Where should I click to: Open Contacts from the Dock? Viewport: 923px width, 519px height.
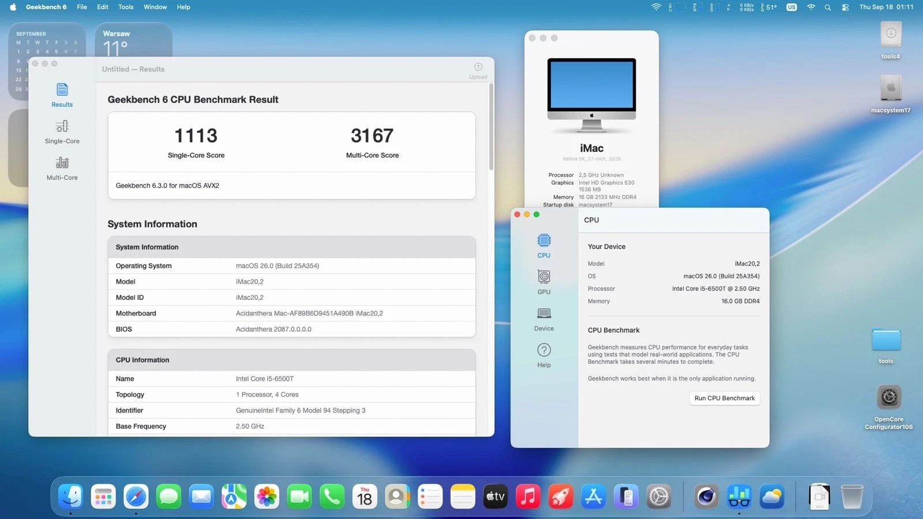pyautogui.click(x=397, y=496)
